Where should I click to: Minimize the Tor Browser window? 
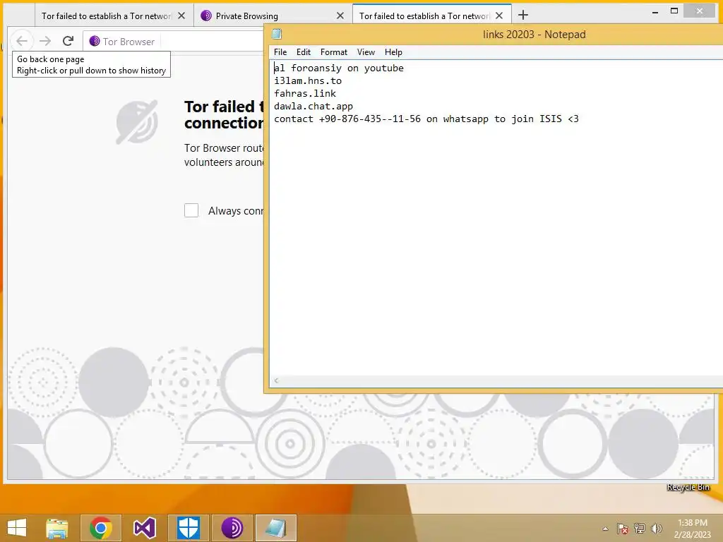[x=655, y=11]
